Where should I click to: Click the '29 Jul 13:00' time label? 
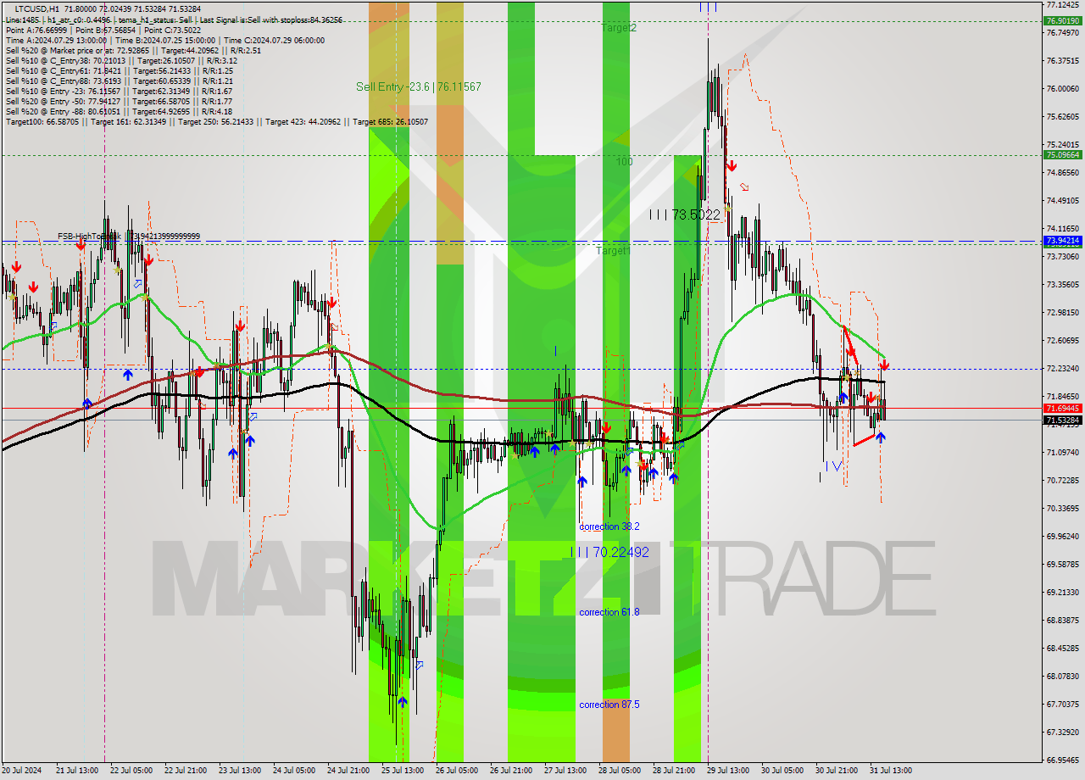click(727, 771)
